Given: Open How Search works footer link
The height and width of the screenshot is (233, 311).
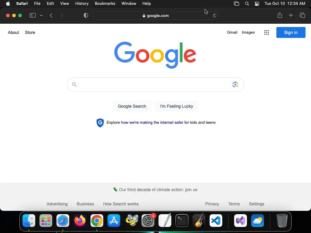Looking at the screenshot, I should coord(121,204).
